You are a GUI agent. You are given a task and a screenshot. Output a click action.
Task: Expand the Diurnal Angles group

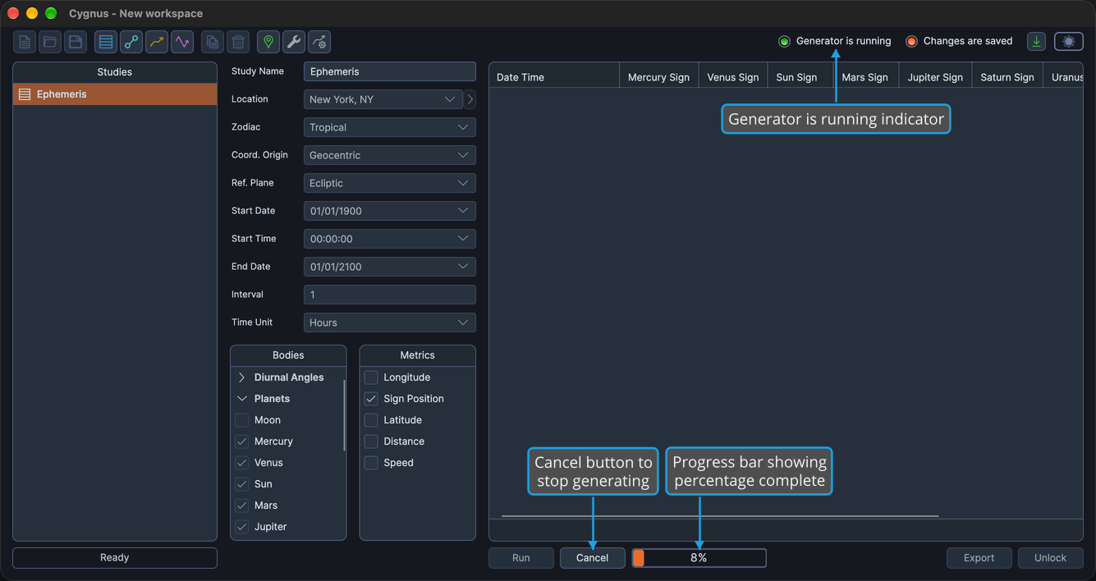pyautogui.click(x=242, y=377)
